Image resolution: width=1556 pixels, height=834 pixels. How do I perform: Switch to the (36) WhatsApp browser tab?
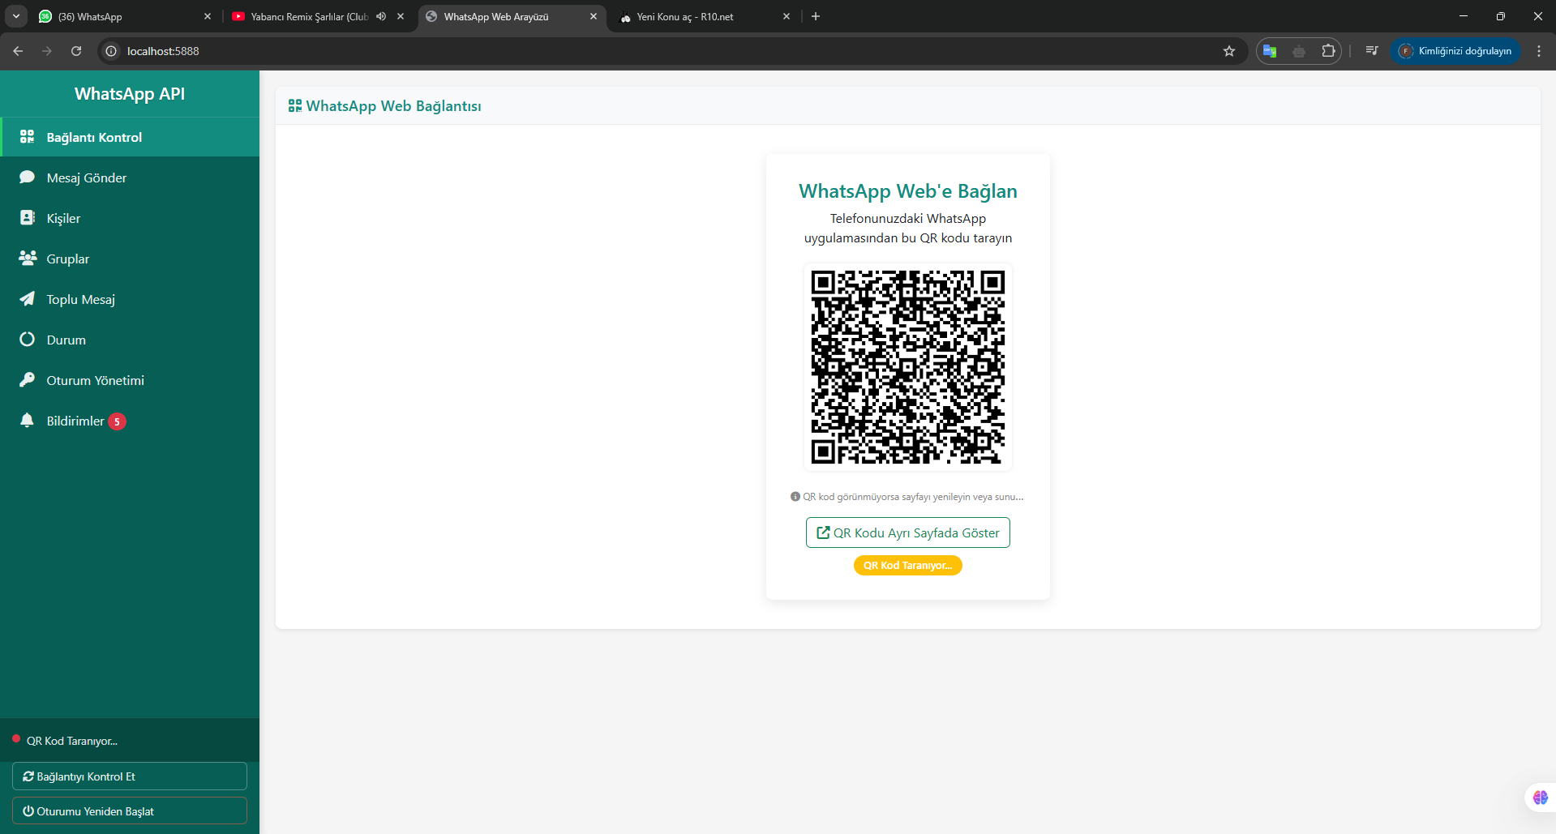(122, 16)
